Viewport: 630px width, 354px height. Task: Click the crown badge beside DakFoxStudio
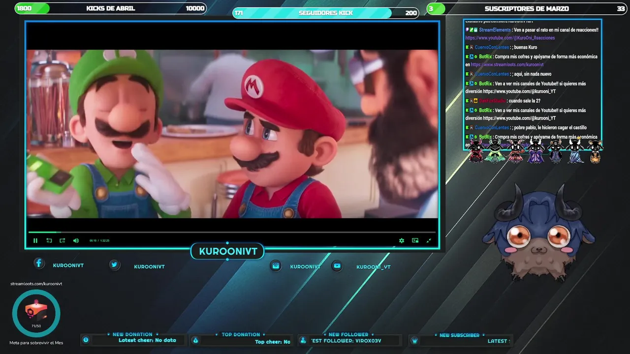pyautogui.click(x=475, y=101)
